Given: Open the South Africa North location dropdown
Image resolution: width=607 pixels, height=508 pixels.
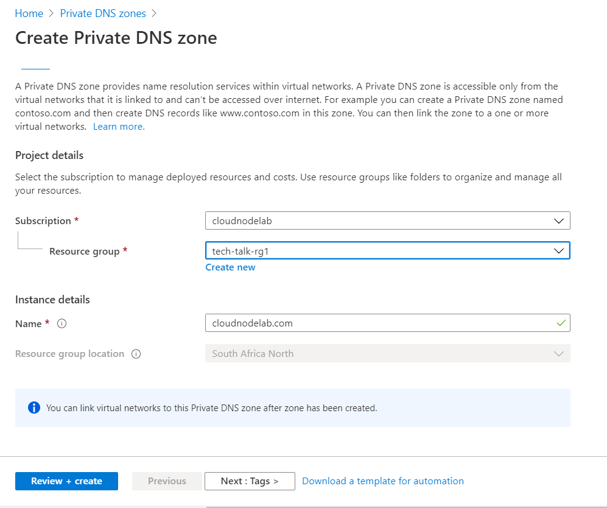Looking at the screenshot, I should (x=387, y=353).
